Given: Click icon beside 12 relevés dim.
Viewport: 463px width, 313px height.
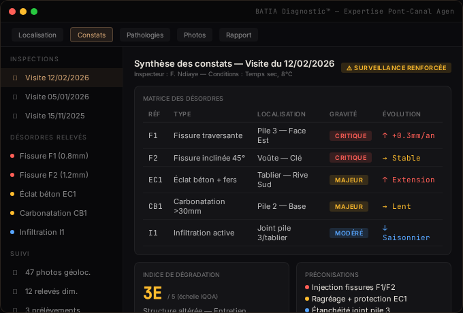Looking at the screenshot, I should (x=15, y=292).
